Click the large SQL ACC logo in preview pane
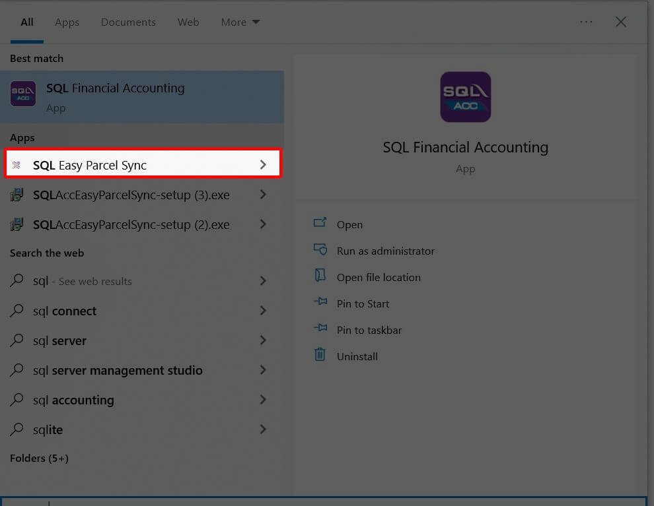654x506 pixels. pos(466,96)
